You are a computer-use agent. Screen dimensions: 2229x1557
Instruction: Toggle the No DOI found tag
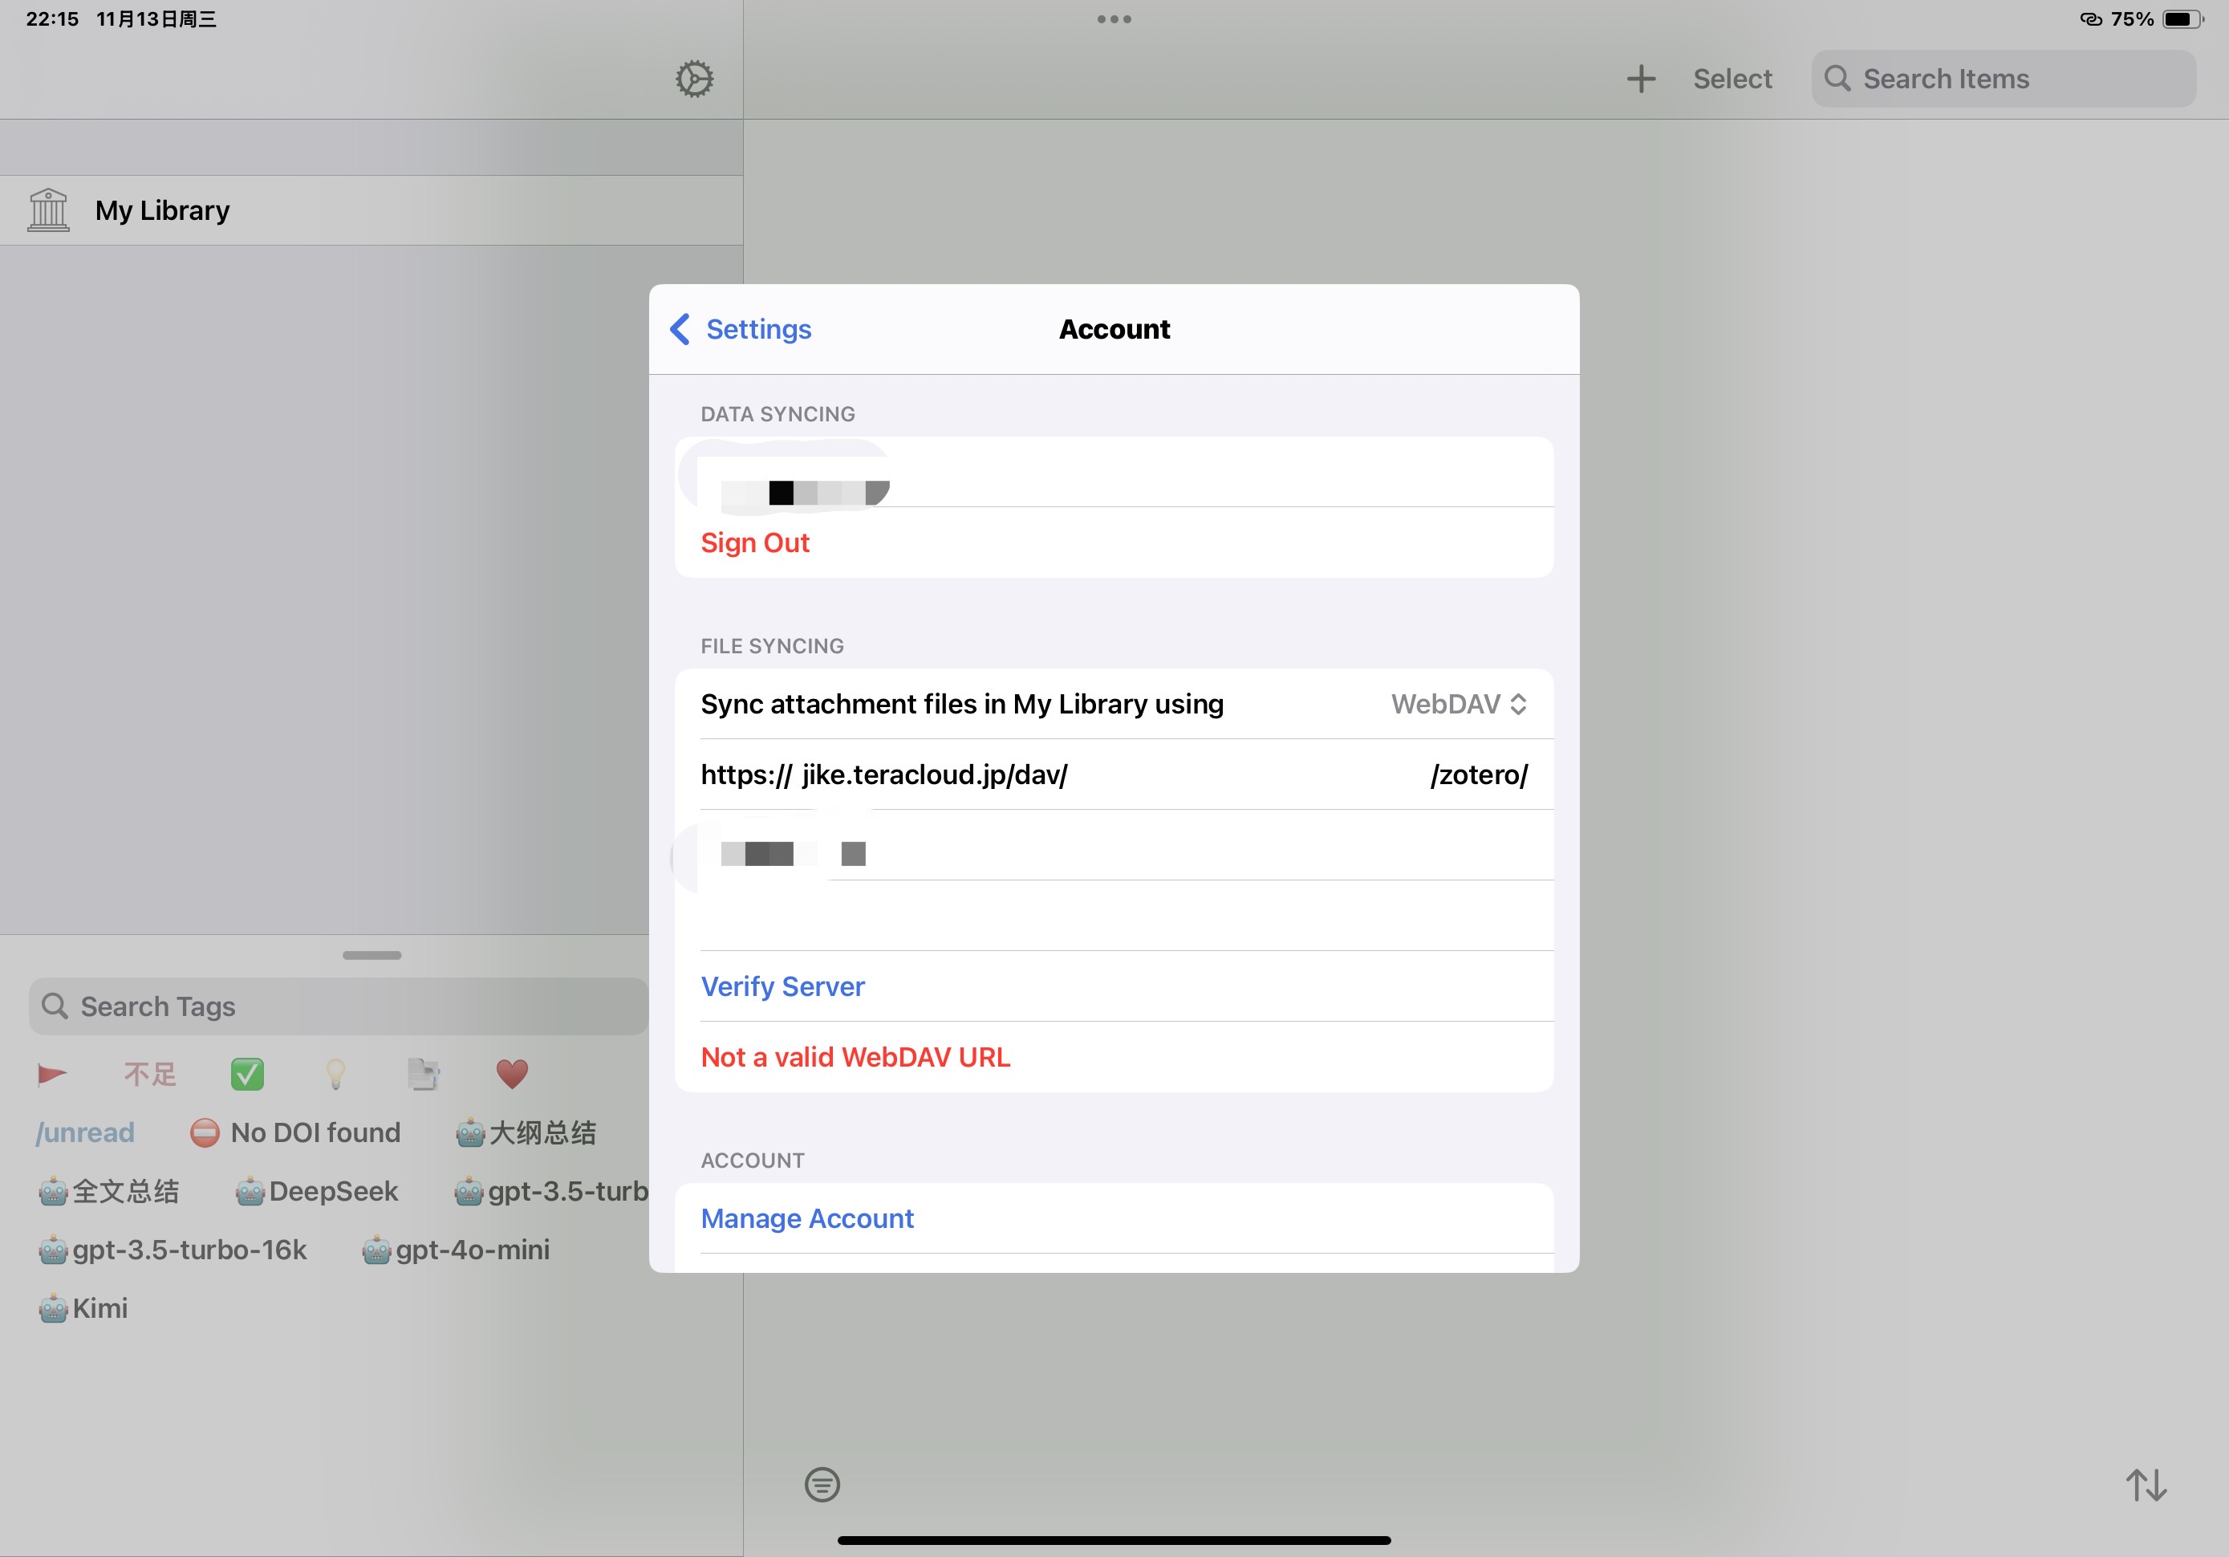[296, 1132]
